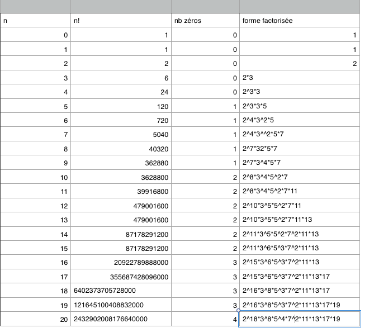Select the cell showing 6402373705728000
374x328 pixels.
tap(121, 291)
